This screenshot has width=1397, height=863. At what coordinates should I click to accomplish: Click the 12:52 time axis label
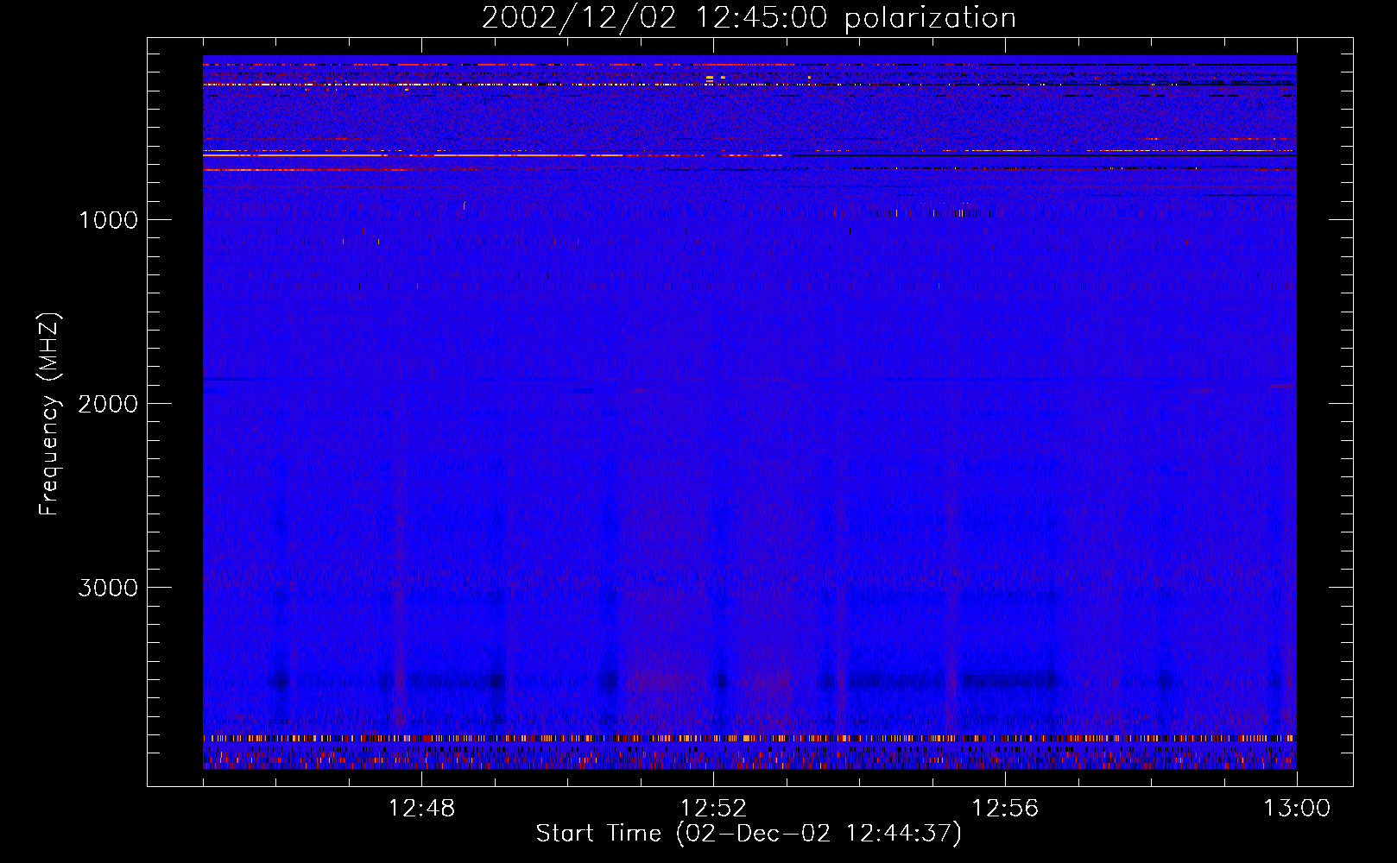point(713,809)
